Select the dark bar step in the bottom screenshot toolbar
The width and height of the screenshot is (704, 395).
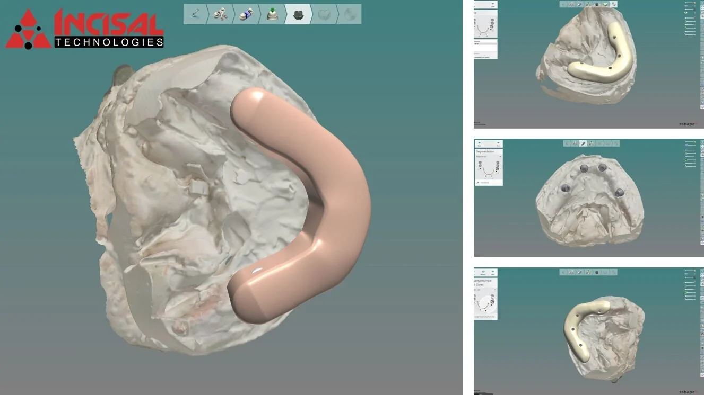pos(597,272)
